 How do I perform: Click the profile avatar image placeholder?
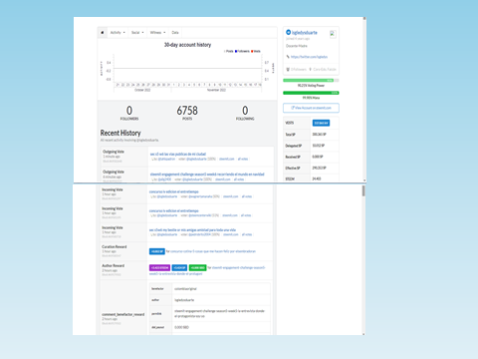pyautogui.click(x=333, y=34)
